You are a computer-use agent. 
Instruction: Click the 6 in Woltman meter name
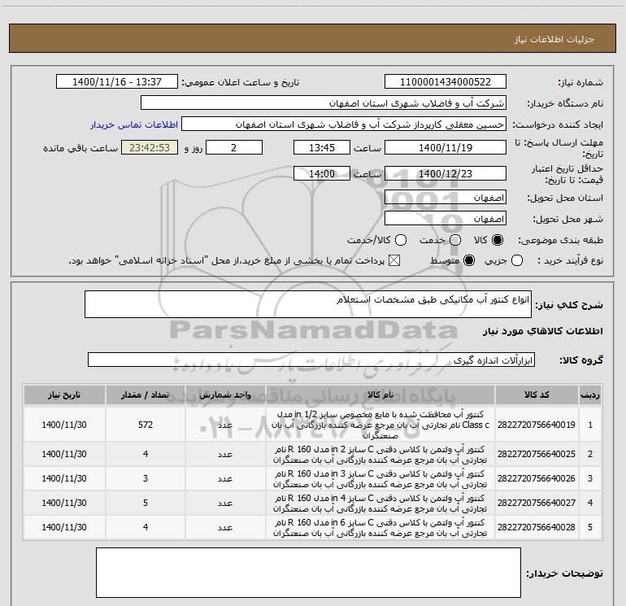(x=380, y=528)
